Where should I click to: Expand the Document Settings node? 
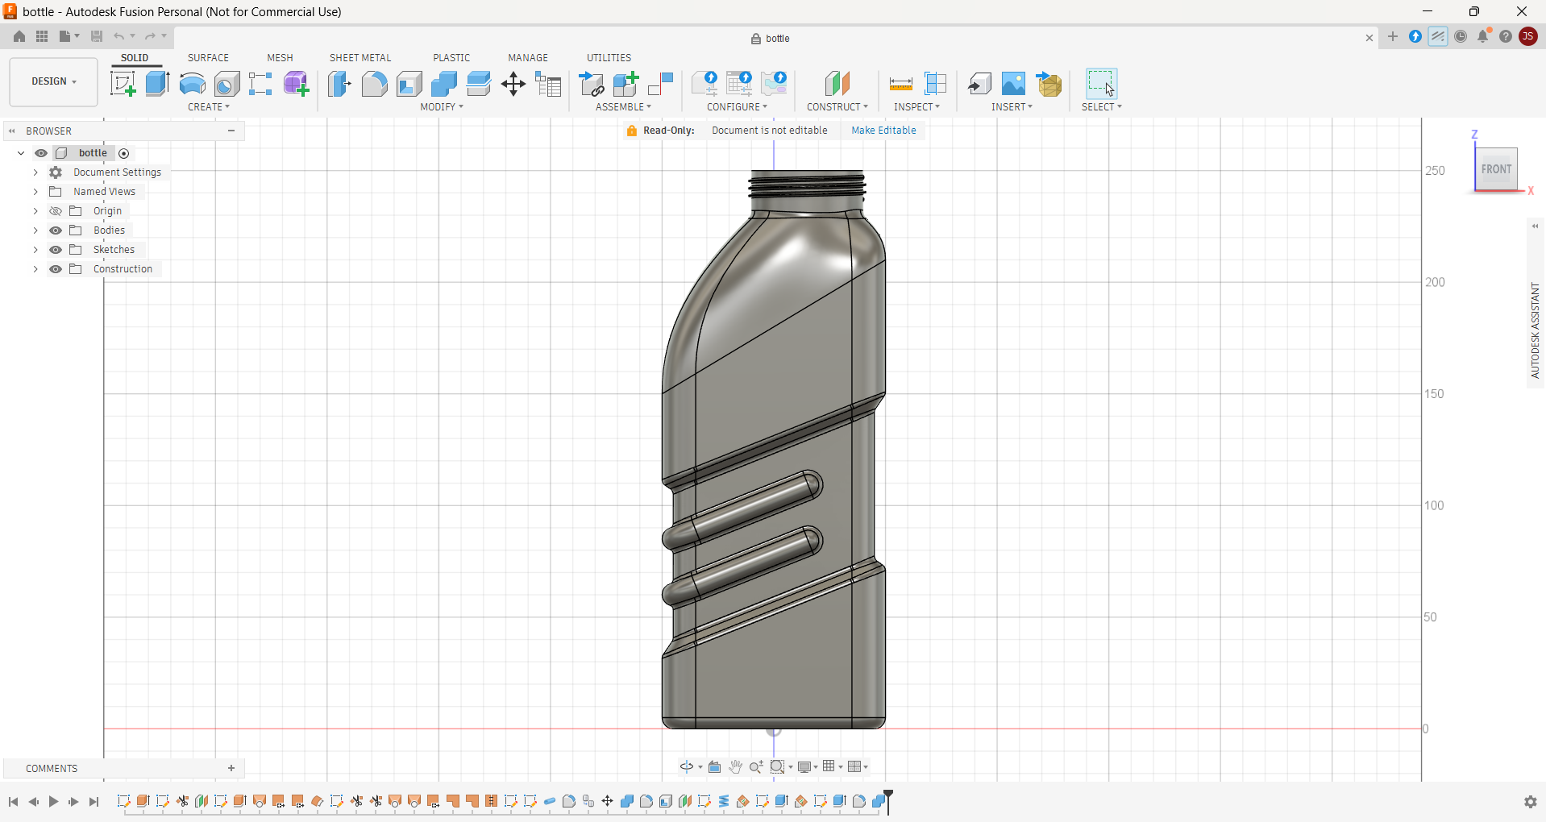pyautogui.click(x=35, y=172)
